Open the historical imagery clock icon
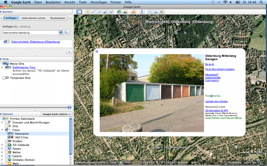 click(x=119, y=12)
